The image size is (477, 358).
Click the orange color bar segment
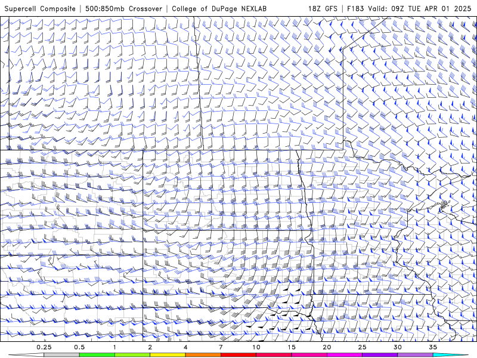203,355
